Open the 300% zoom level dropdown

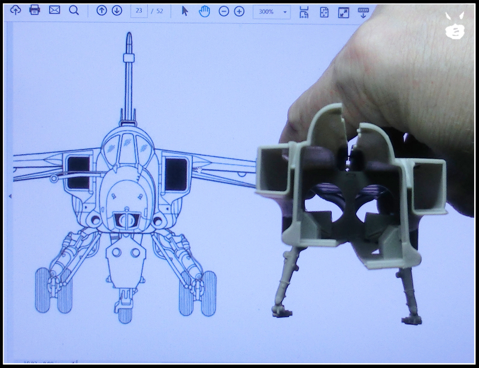[x=272, y=12]
